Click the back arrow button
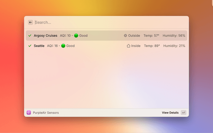 [30, 22]
